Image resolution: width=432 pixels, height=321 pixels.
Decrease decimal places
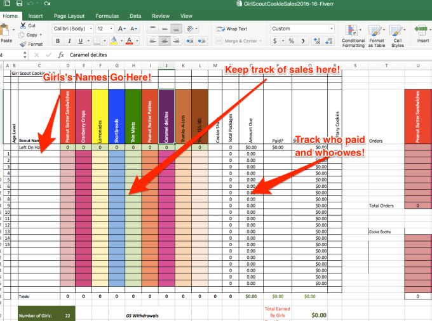(328, 41)
